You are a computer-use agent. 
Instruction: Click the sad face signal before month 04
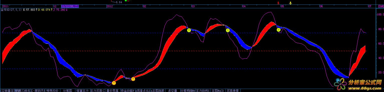[228, 30]
